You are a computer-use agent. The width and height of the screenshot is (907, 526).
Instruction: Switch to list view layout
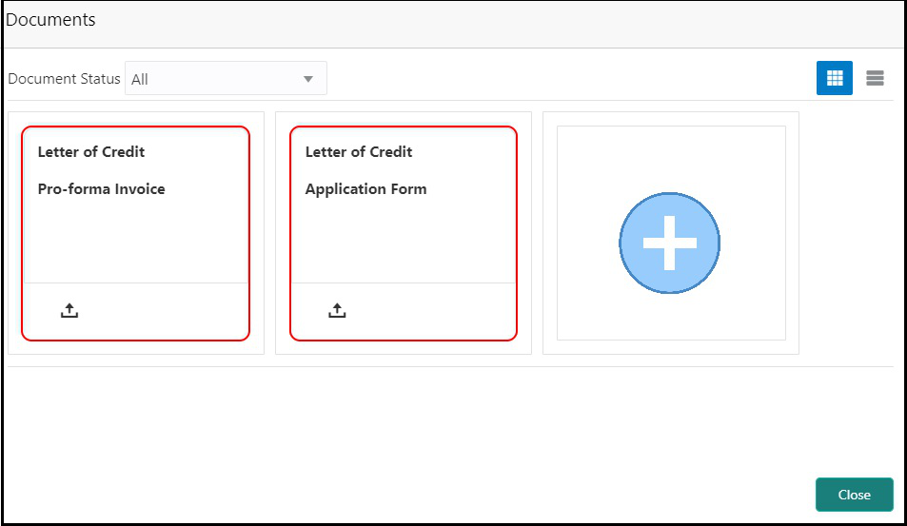coord(875,78)
